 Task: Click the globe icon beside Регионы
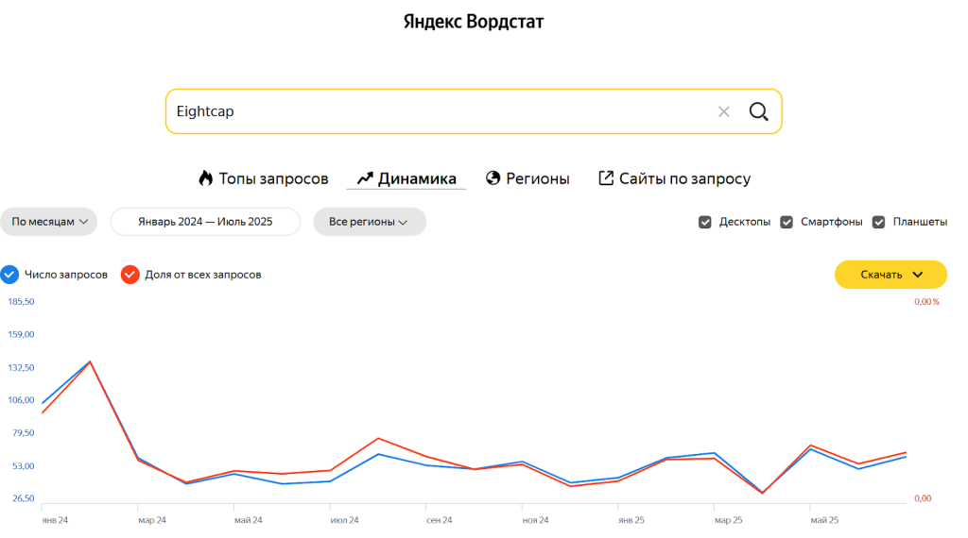tap(493, 178)
